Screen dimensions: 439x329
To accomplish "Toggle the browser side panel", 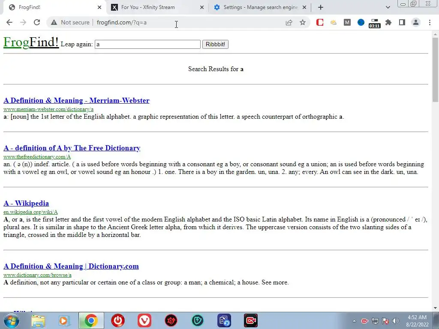I will click(402, 22).
